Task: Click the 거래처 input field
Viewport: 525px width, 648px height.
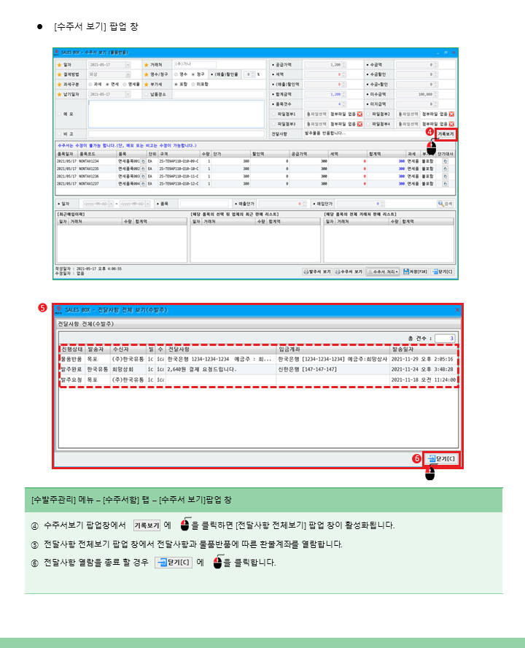Action: (195, 64)
